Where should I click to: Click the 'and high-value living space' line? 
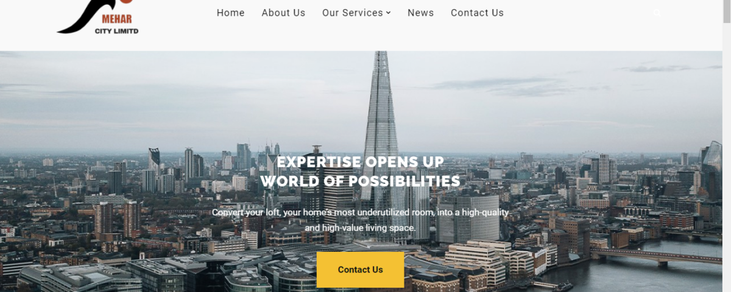[360, 228]
